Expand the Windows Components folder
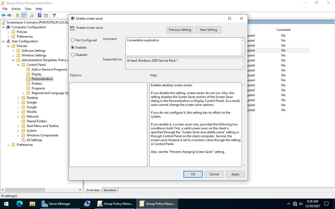Viewport: 335px width, 209px height. point(18,135)
